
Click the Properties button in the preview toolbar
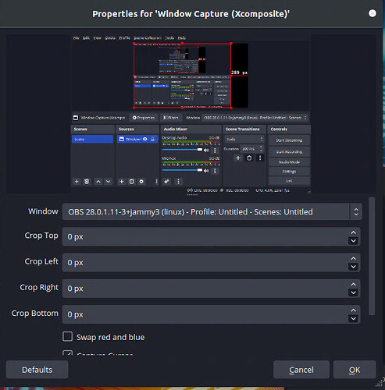pyautogui.click(x=144, y=118)
